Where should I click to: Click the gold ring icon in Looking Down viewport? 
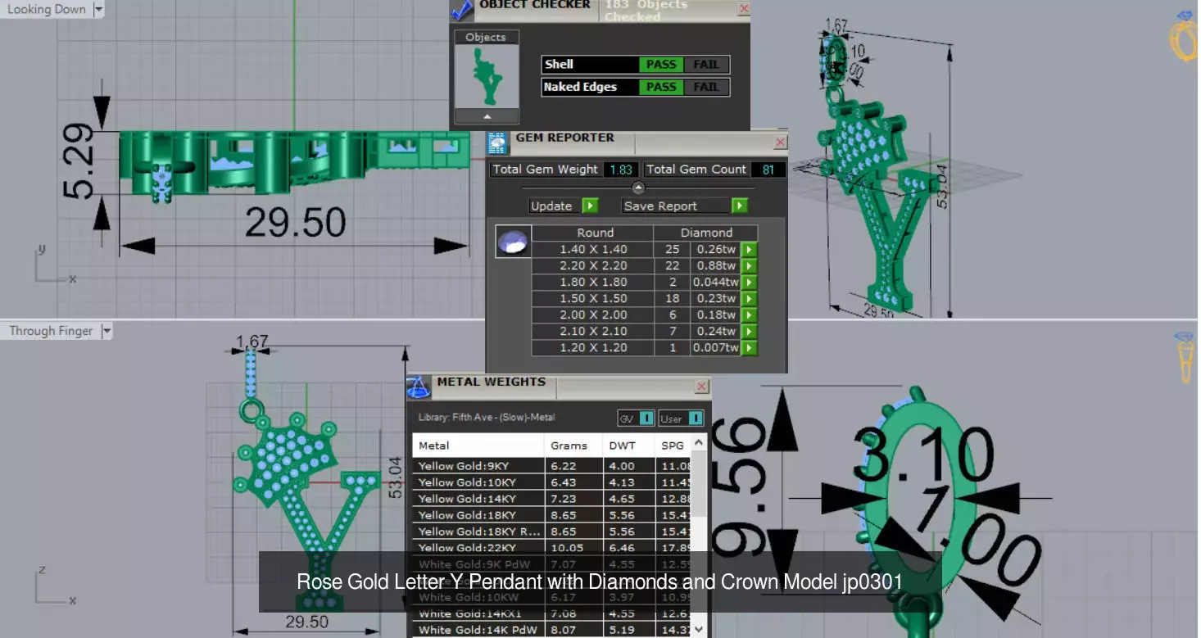pyautogui.click(x=1185, y=36)
